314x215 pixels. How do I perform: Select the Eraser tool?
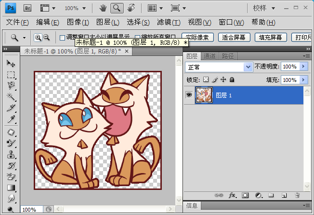[11, 177]
